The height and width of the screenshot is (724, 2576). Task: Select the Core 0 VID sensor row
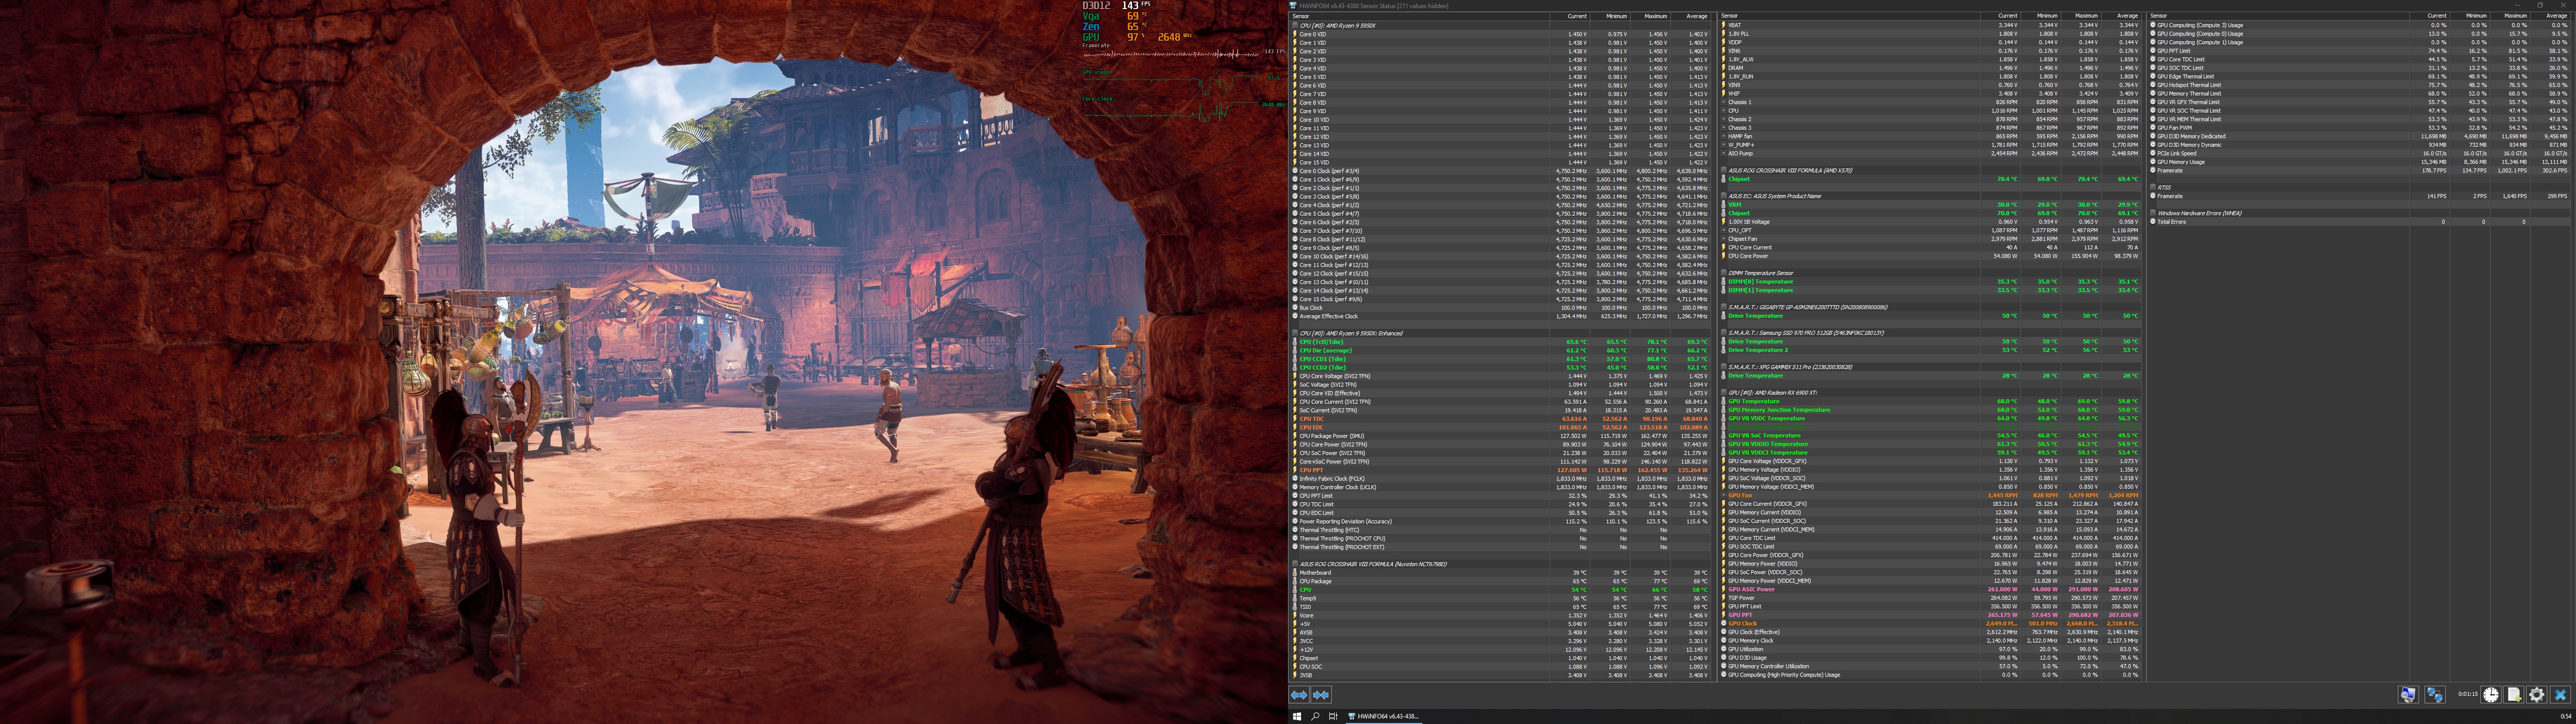(1312, 34)
